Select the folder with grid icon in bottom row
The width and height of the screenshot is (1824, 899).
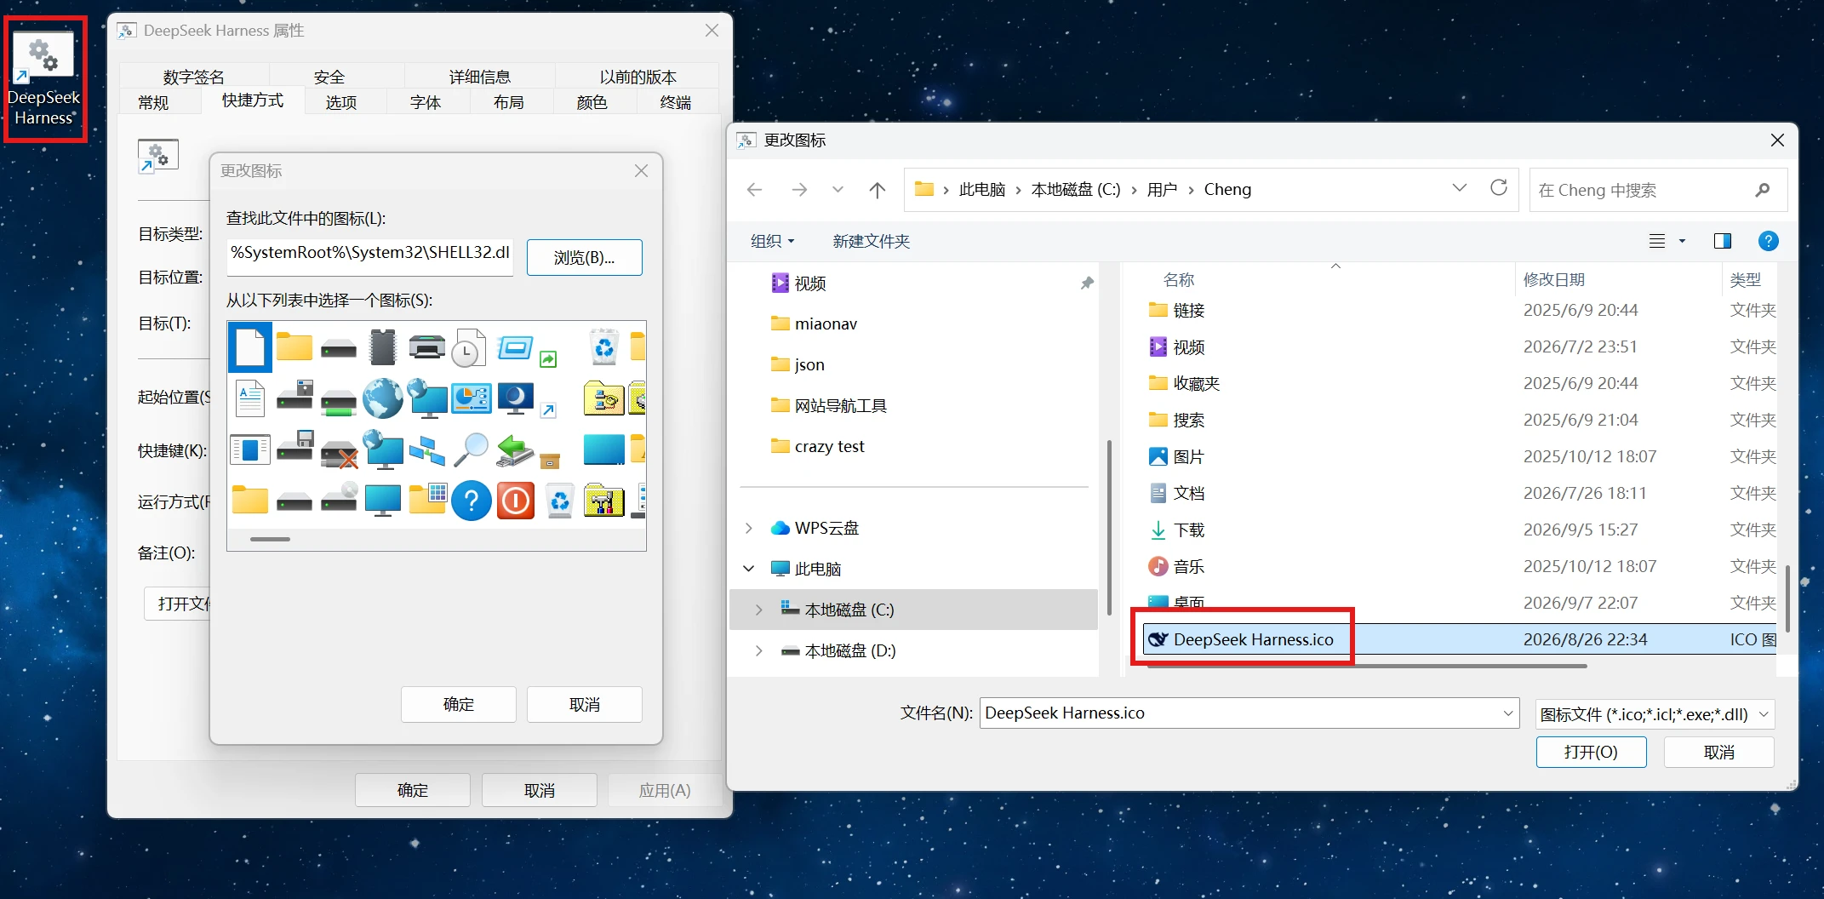(x=426, y=501)
